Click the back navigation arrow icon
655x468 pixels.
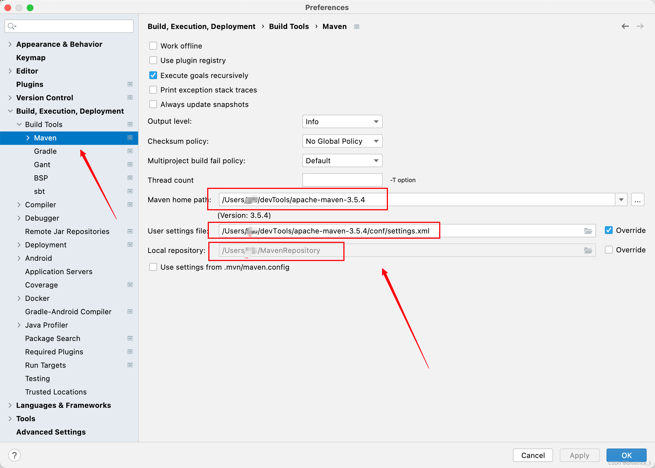pos(625,26)
